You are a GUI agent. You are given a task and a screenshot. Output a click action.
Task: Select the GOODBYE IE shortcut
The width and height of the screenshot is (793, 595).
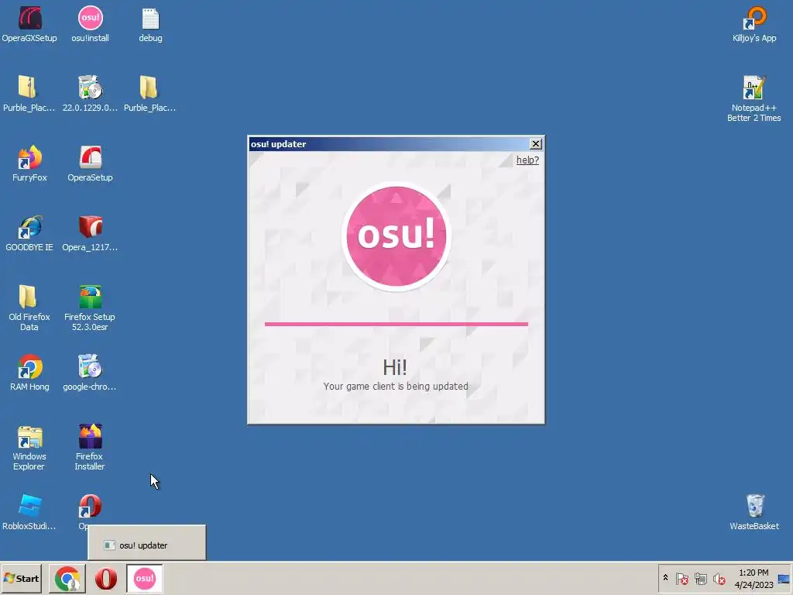(29, 234)
